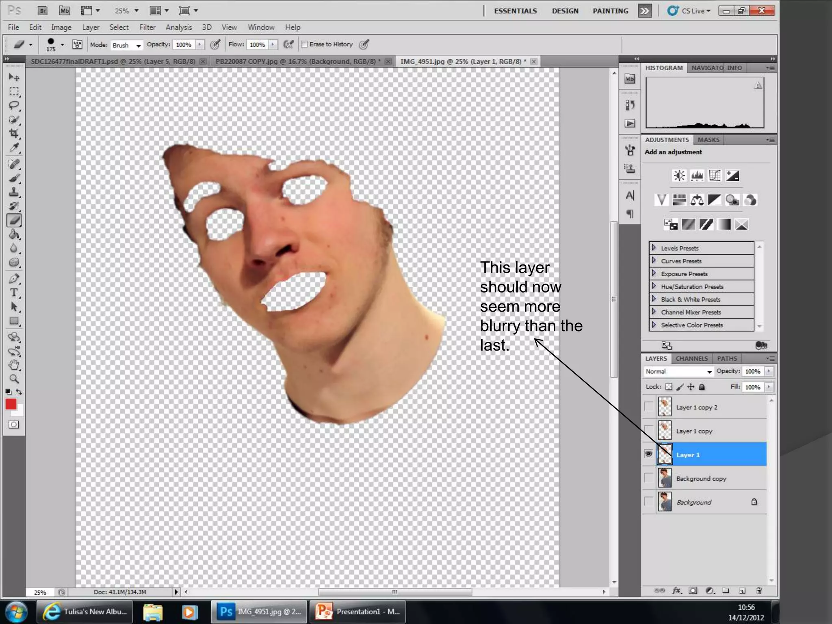Open the layer blend mode dropdown
The image size is (832, 624).
[678, 371]
